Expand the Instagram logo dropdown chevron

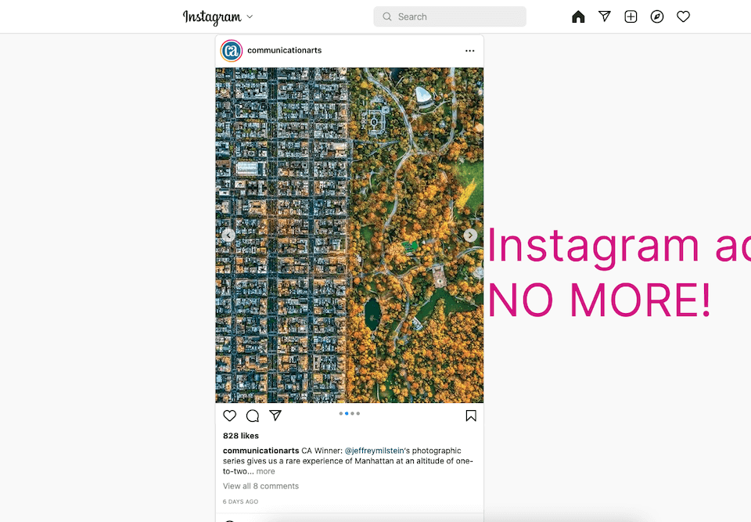pos(250,16)
